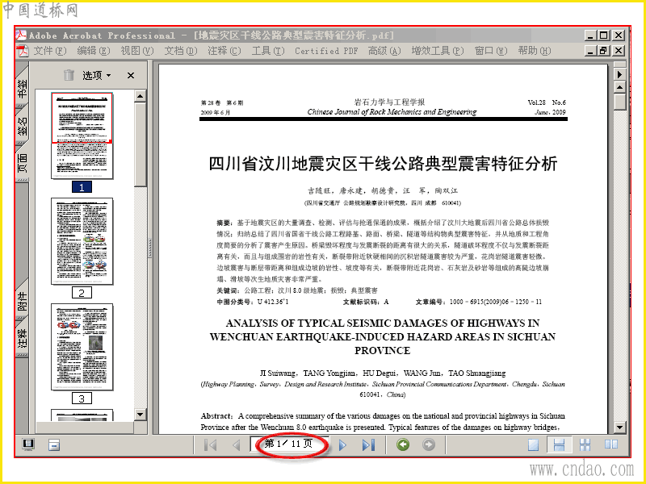Click page number field 第1/11页
Viewport: 646px width, 484px height.
(289, 444)
